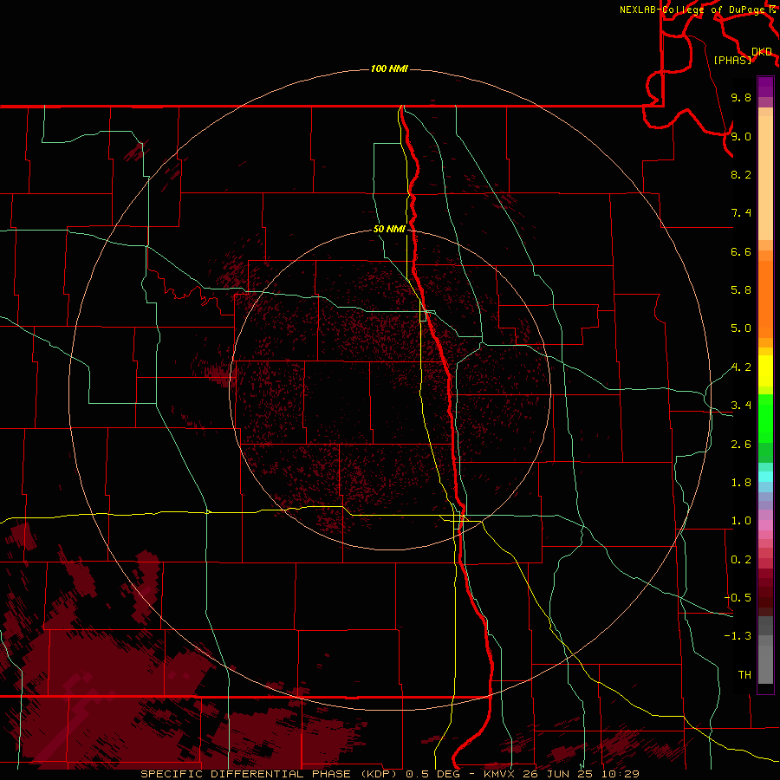Click the 3.4 value on the color scale
The width and height of the screenshot is (780, 780).
741,406
